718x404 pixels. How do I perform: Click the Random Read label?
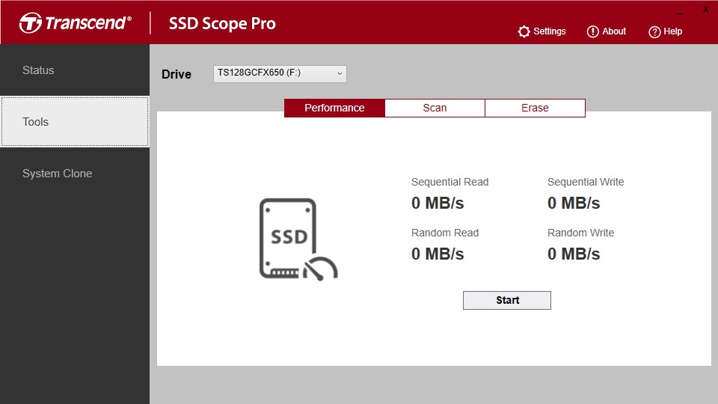tap(444, 233)
